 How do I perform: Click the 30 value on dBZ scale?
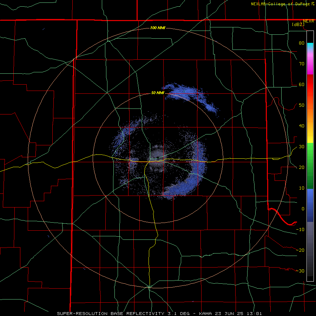click(302, 147)
